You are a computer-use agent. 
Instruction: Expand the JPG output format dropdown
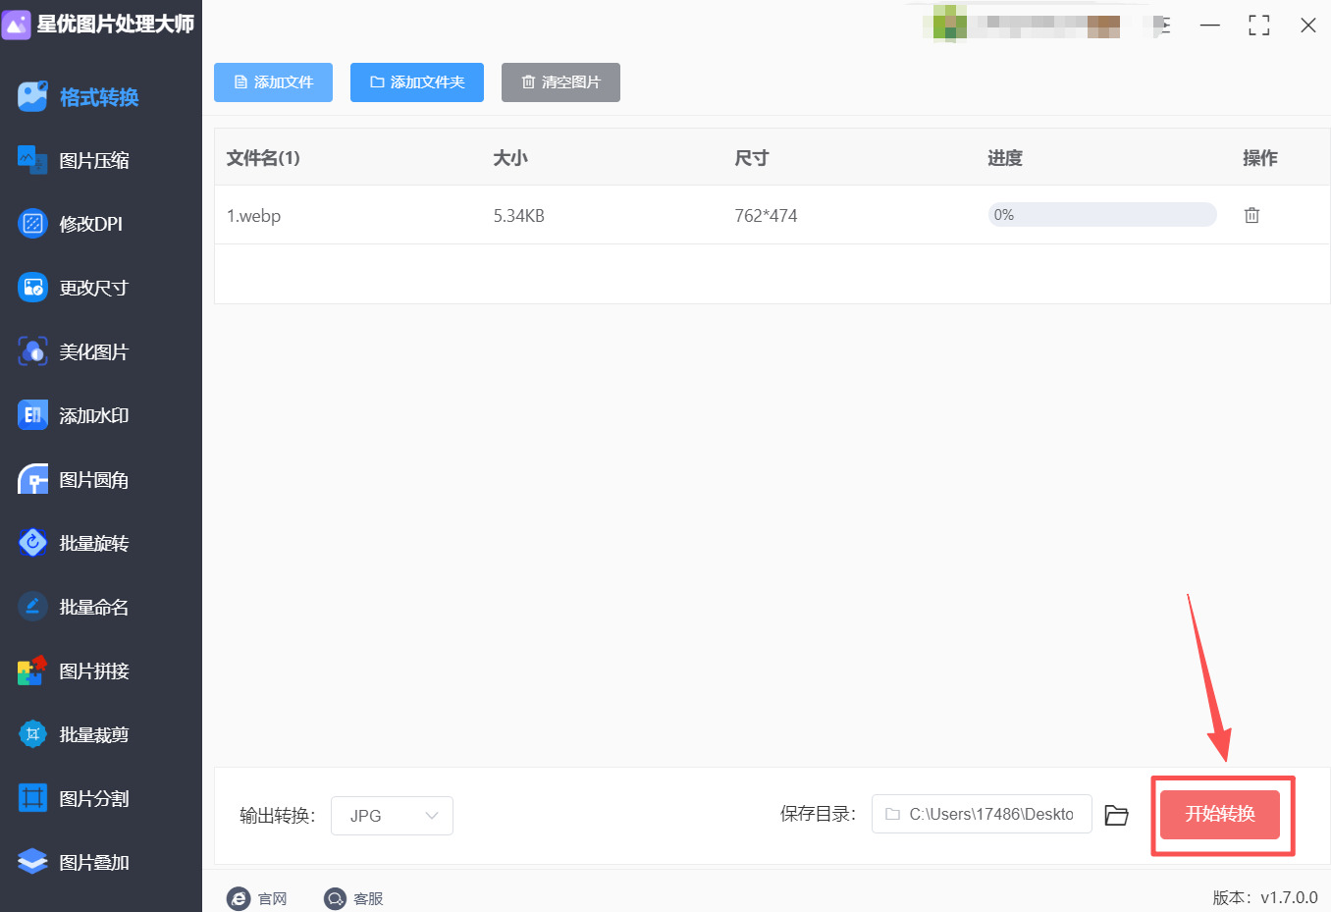tap(392, 815)
